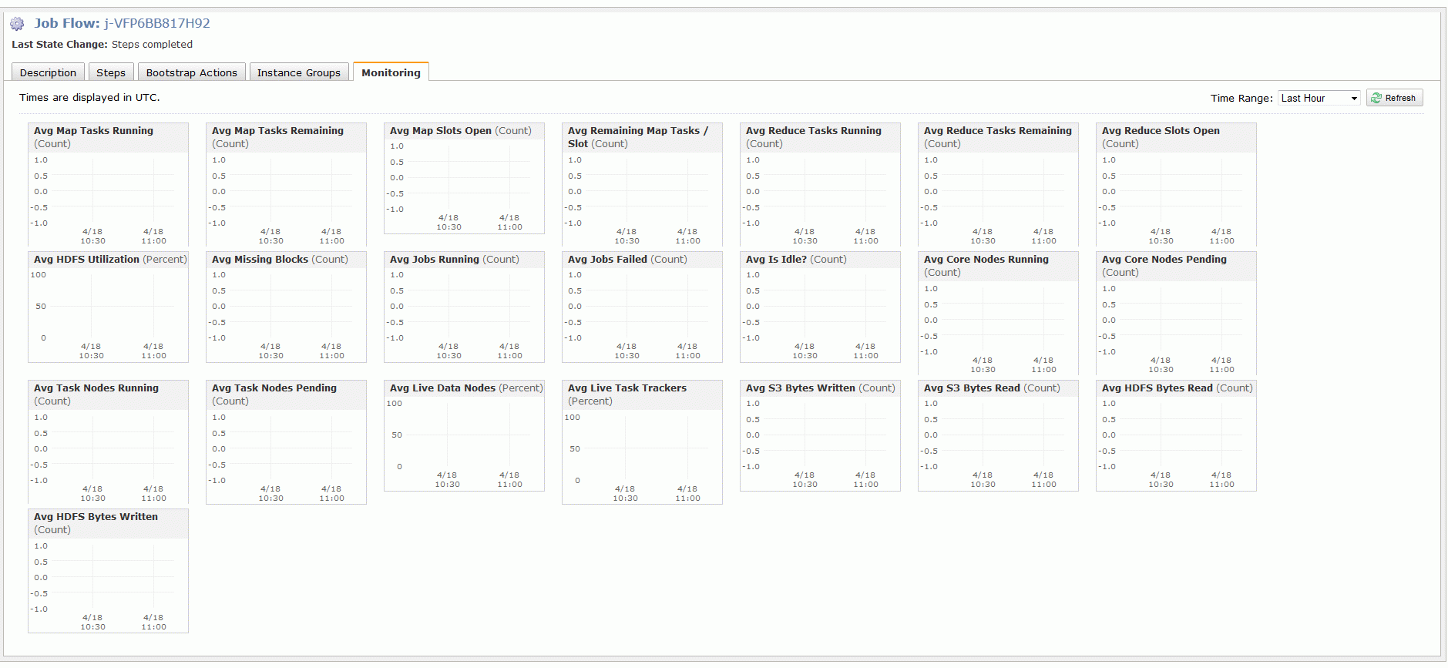Open the Avg Reduce Slots Open chart
The width and height of the screenshot is (1448, 668).
(x=1176, y=184)
